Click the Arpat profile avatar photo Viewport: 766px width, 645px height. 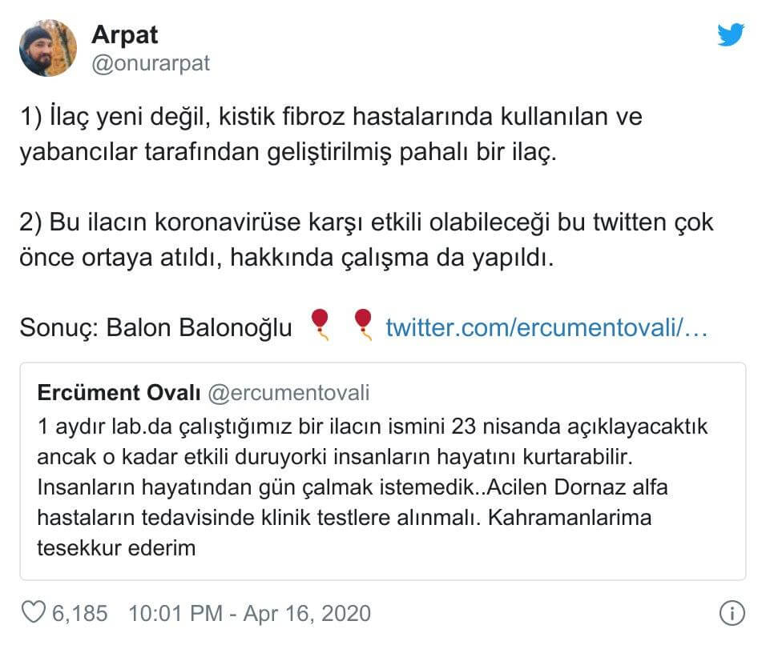point(47,48)
